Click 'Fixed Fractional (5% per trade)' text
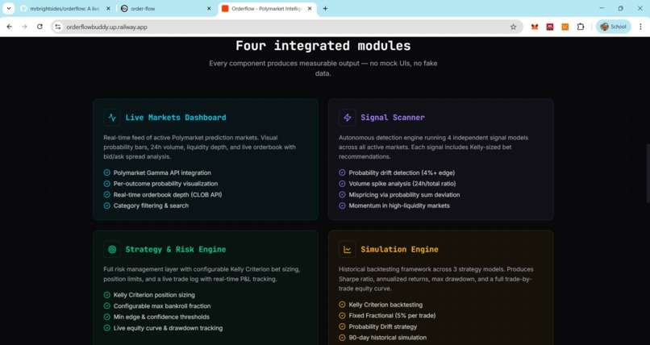 392,316
